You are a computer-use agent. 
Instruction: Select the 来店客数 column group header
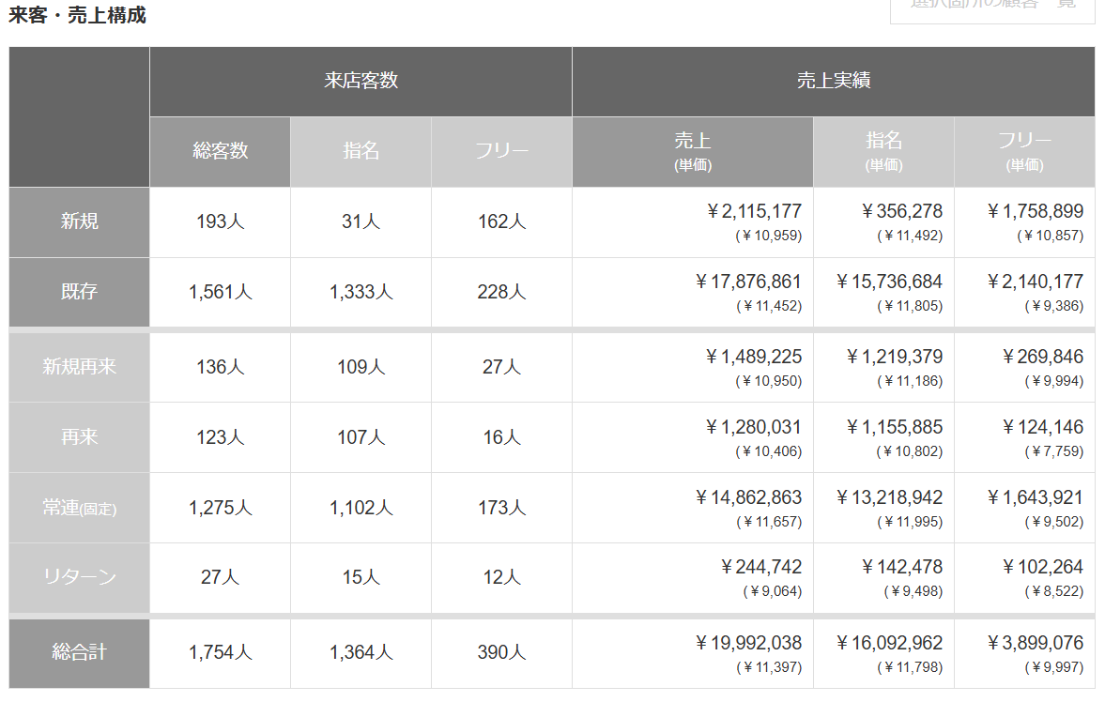coord(361,81)
